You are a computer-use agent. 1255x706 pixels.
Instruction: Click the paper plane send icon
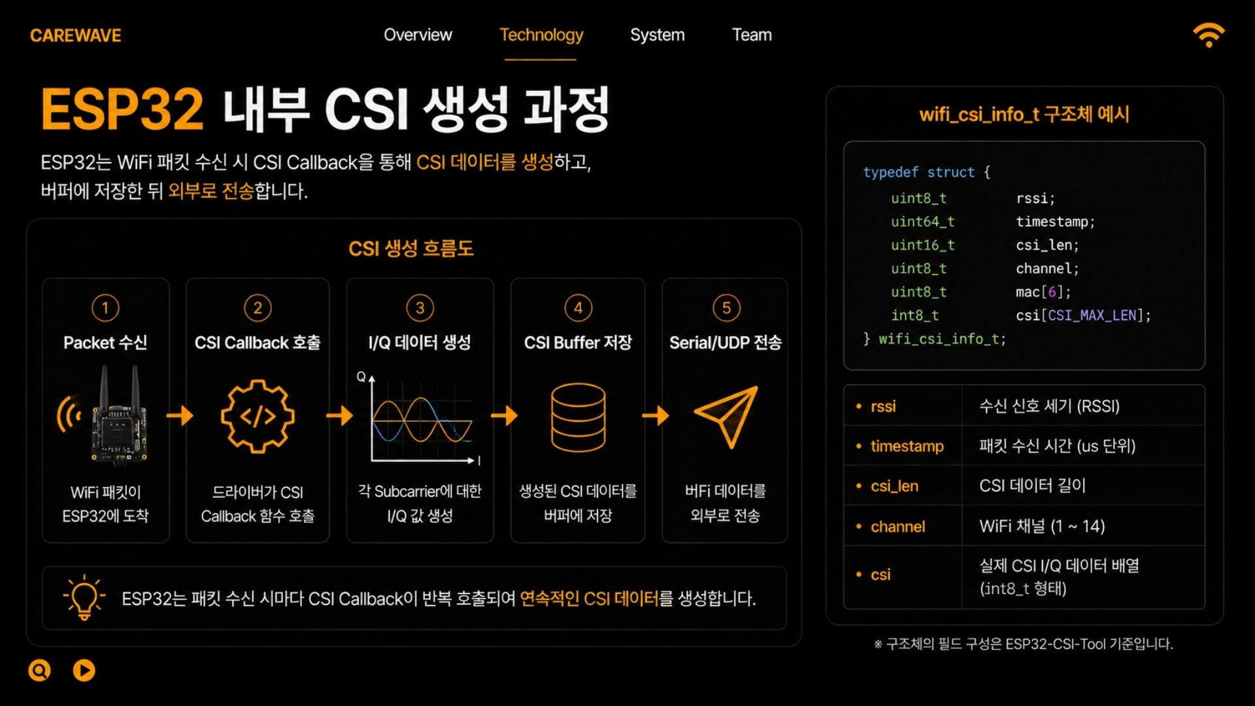(x=726, y=416)
